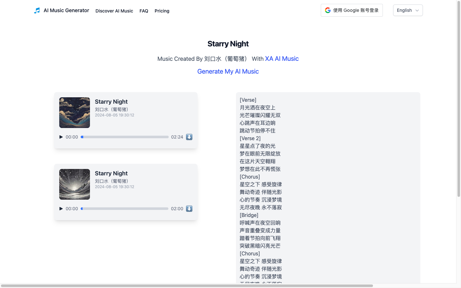Go to the FAQ page
The image size is (461, 288).
(x=144, y=11)
